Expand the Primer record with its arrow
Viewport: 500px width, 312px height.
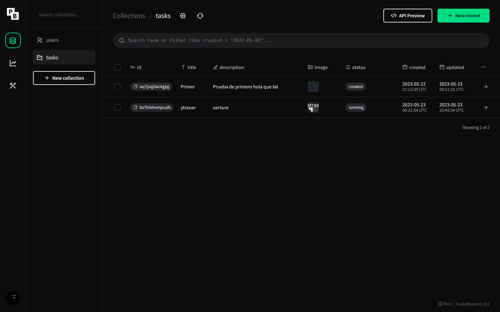pos(485,87)
